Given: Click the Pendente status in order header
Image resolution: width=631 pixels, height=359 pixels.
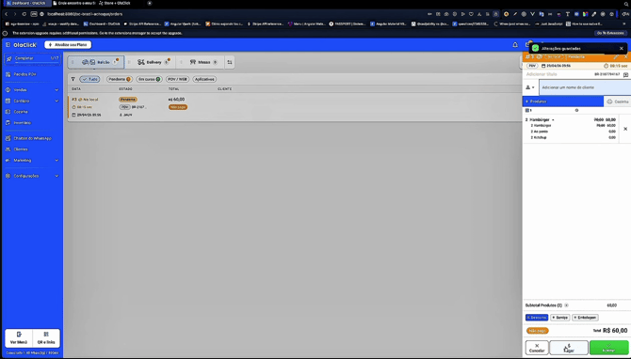Looking at the screenshot, I should [576, 57].
